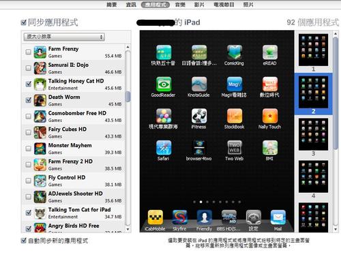
Task: Click the Two Web app icon
Action: 235,148
